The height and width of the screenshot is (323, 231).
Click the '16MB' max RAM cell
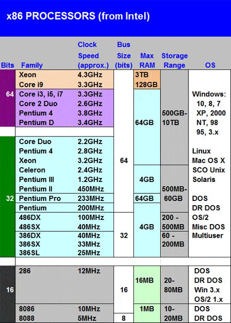[144, 280]
